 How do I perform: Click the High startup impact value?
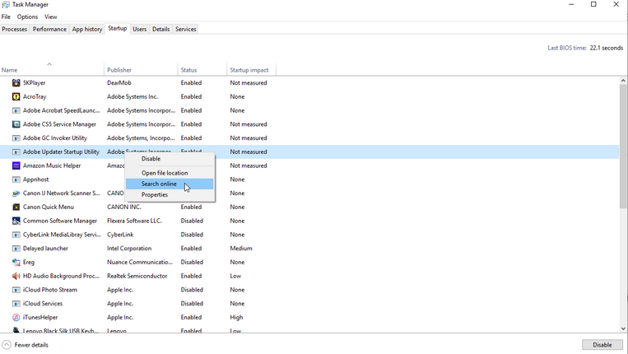pyautogui.click(x=236, y=318)
